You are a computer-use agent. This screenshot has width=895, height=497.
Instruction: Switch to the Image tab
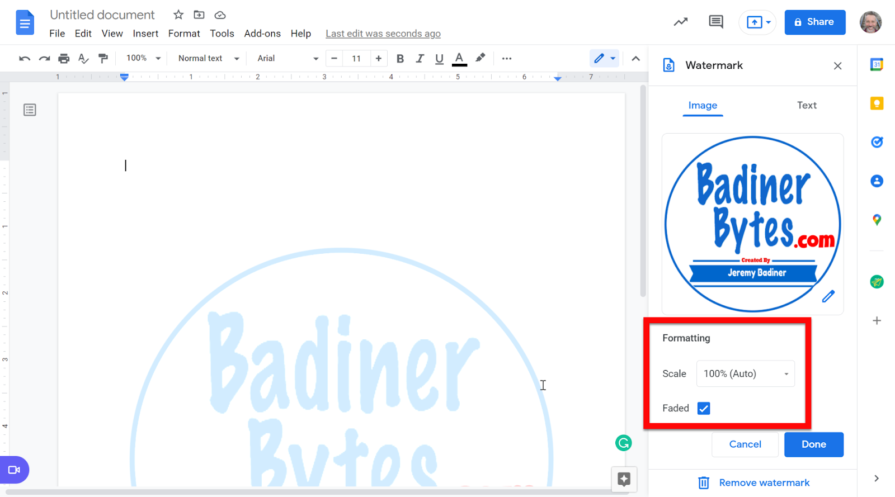click(x=703, y=105)
